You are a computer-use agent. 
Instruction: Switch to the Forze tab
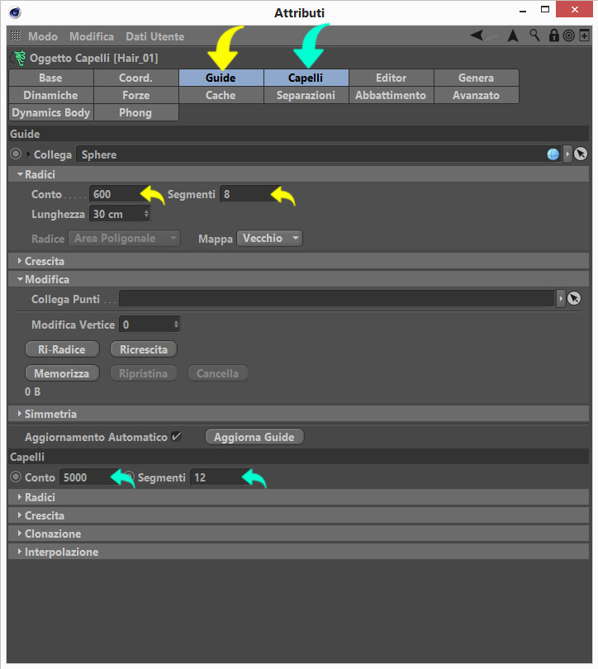click(135, 95)
